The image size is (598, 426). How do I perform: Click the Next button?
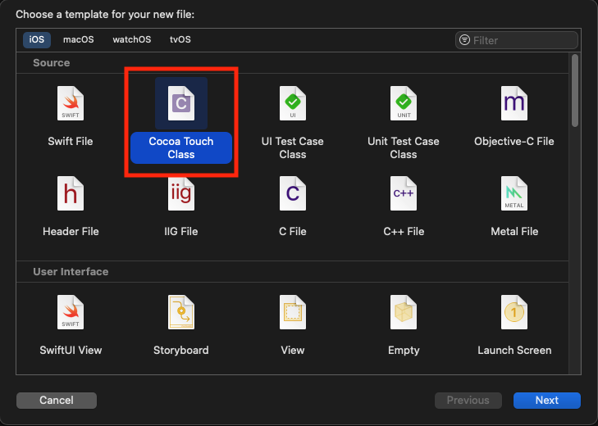coord(547,400)
